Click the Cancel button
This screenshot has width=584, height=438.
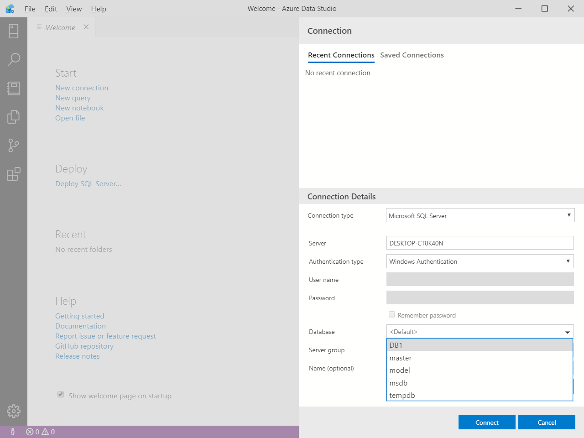547,422
